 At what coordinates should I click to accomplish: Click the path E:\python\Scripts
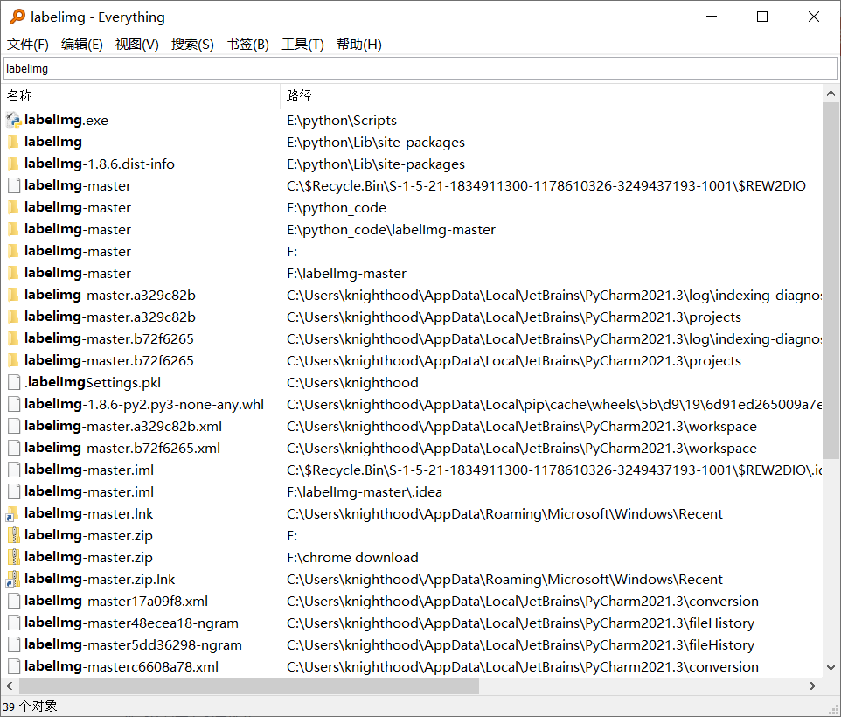(342, 120)
